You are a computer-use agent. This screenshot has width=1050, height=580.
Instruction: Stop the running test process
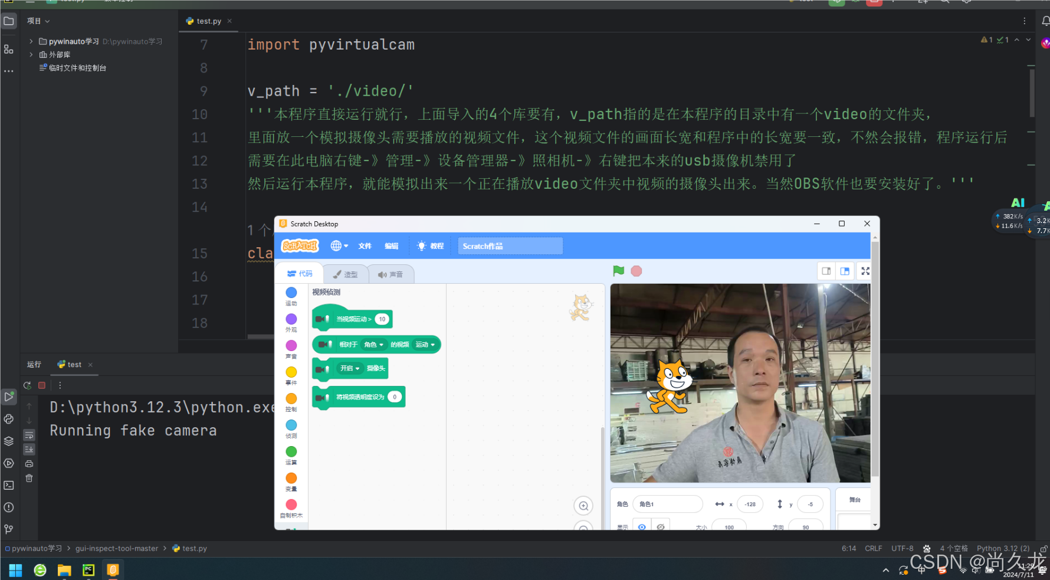[x=42, y=385]
